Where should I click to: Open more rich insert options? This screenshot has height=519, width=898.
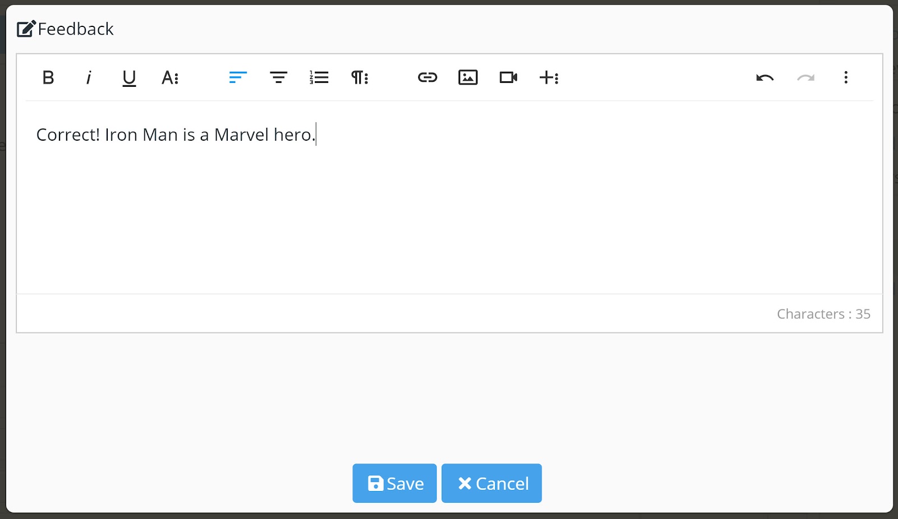549,77
